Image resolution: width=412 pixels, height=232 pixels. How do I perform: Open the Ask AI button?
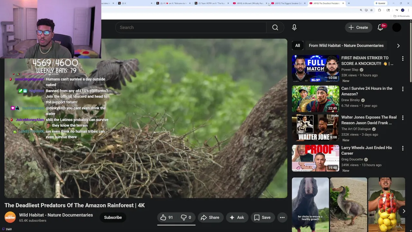(x=237, y=217)
